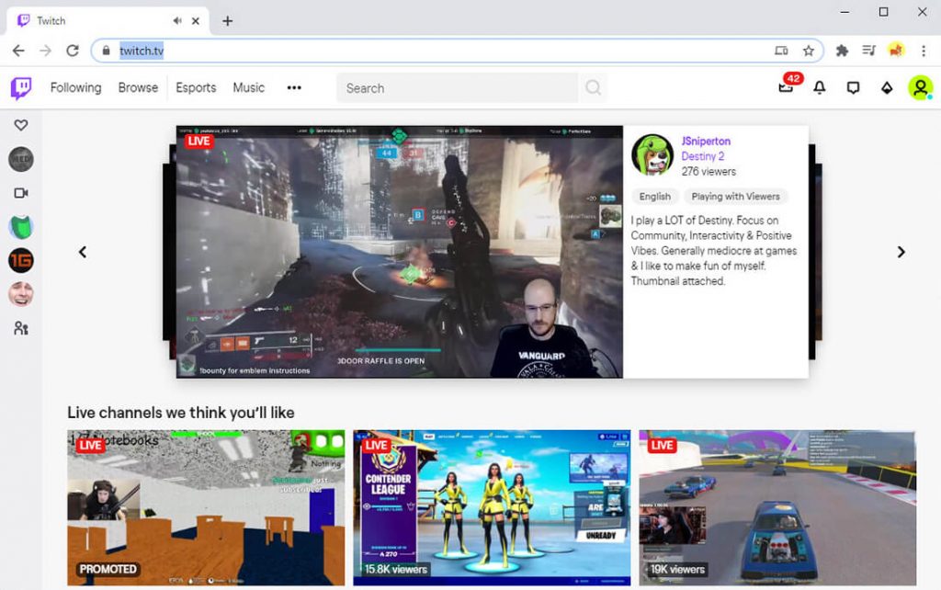The height and width of the screenshot is (590, 941).
Task: Click the video camera icon in sidebar
Action: pos(21,193)
